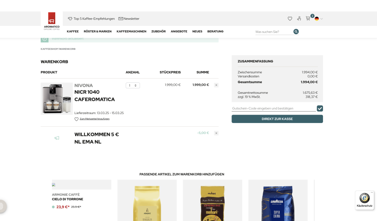
Task: Focus the Was suchen Sie search field
Action: pyautogui.click(x=274, y=32)
